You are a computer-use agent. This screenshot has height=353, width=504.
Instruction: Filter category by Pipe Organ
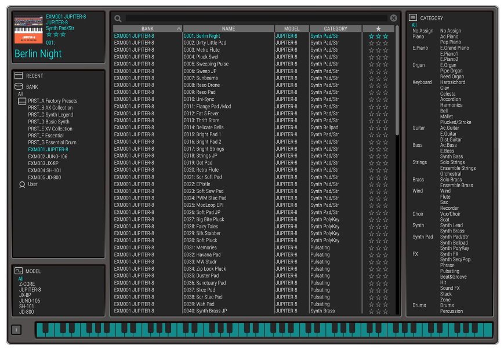(451, 71)
